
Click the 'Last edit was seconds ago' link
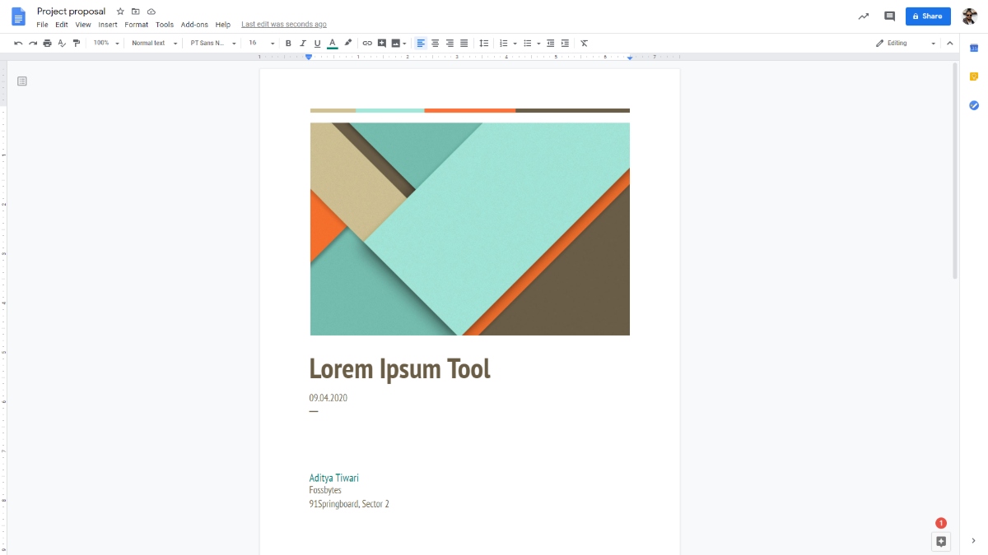coord(283,24)
